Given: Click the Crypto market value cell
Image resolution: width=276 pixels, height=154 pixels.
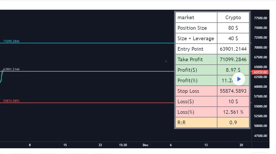Looking at the screenshot, I should click(x=233, y=17).
